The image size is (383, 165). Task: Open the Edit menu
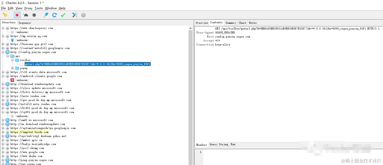point(11,8)
